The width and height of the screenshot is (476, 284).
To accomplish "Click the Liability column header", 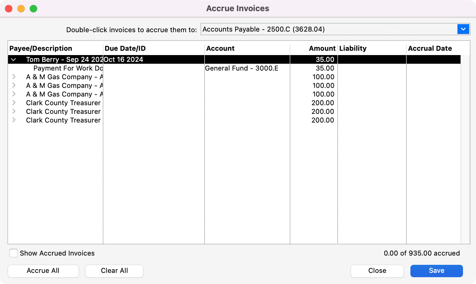I will (353, 49).
